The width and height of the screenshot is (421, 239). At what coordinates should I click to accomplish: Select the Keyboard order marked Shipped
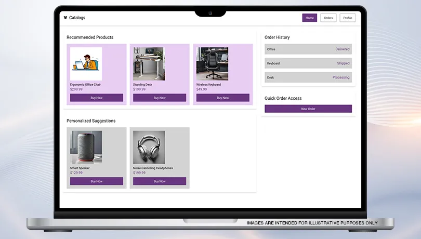308,63
